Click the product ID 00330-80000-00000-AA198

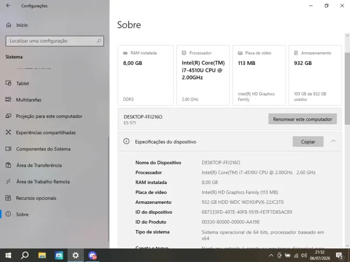point(230,222)
